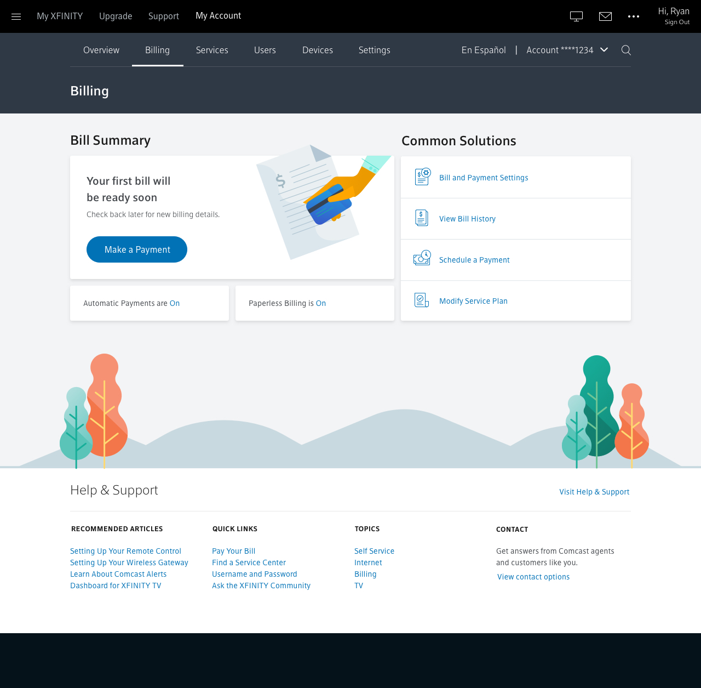Click the View contact options link
Image resolution: width=701 pixels, height=688 pixels.
(533, 577)
